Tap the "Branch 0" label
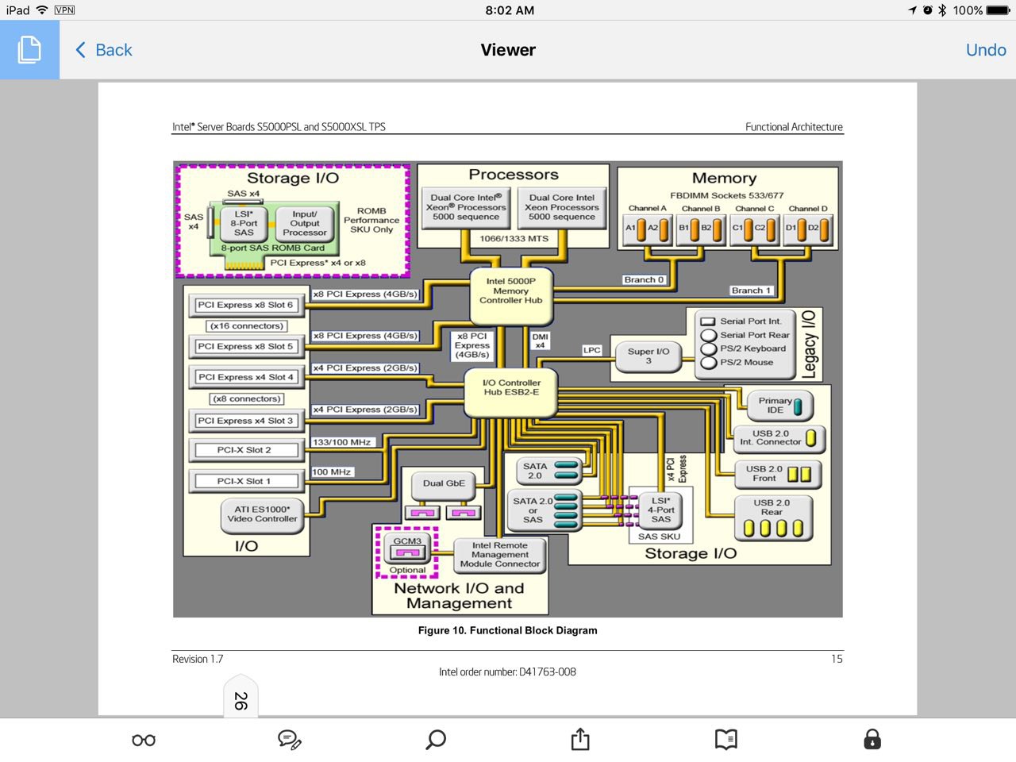The height and width of the screenshot is (762, 1016). point(644,280)
